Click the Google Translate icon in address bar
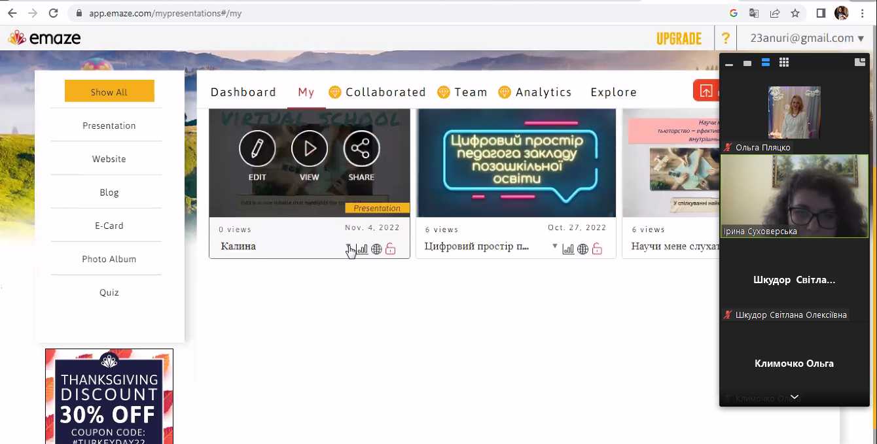Image resolution: width=877 pixels, height=444 pixels. [754, 13]
